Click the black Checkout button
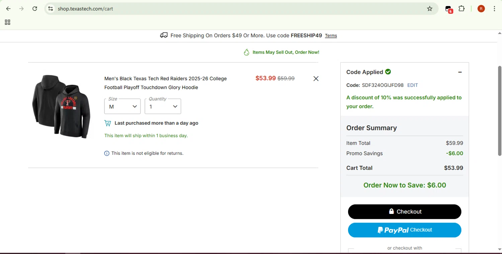 (405, 212)
